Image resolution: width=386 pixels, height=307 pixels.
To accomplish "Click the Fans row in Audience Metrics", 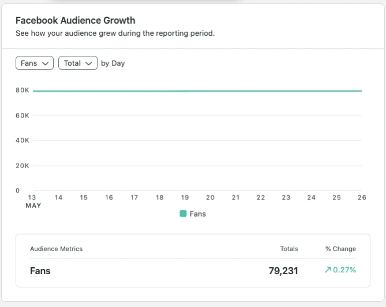I will tap(40, 271).
